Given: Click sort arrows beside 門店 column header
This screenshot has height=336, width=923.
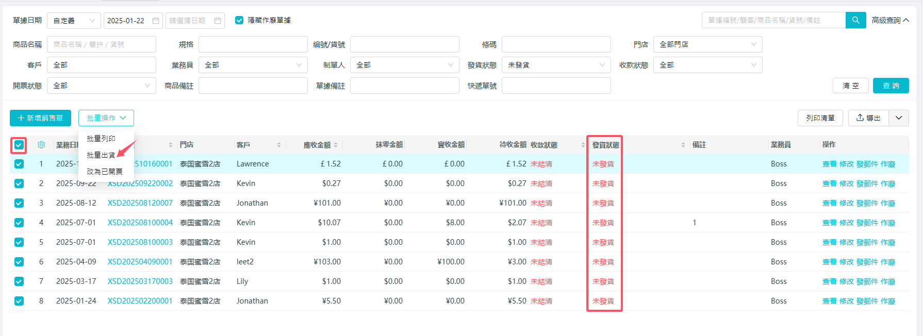Looking at the screenshot, I should [x=171, y=145].
